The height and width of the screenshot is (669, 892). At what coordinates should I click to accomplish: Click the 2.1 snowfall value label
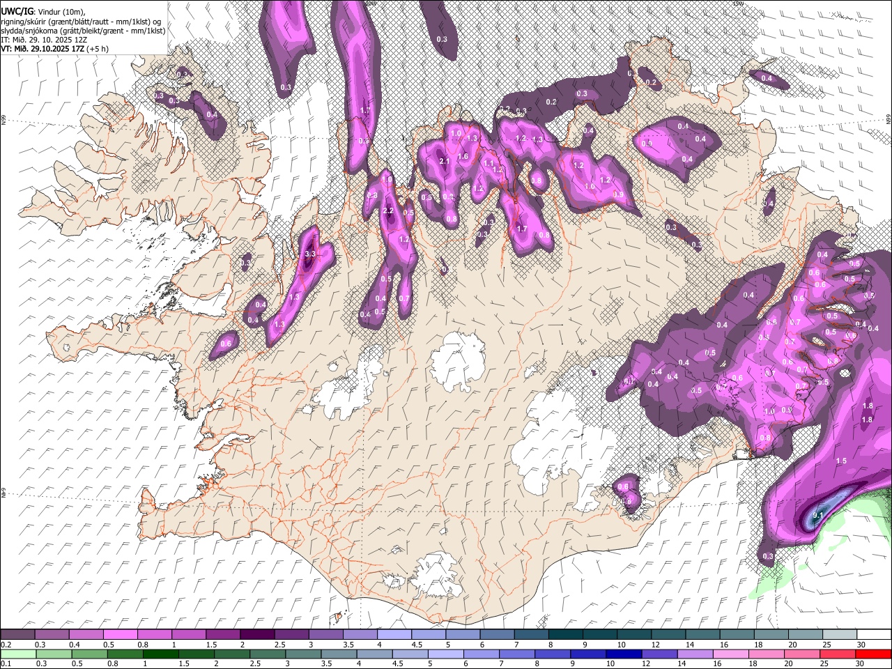(445, 162)
